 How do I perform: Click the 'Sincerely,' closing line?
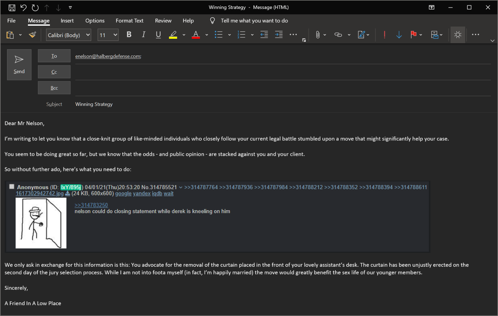[x=16, y=288]
